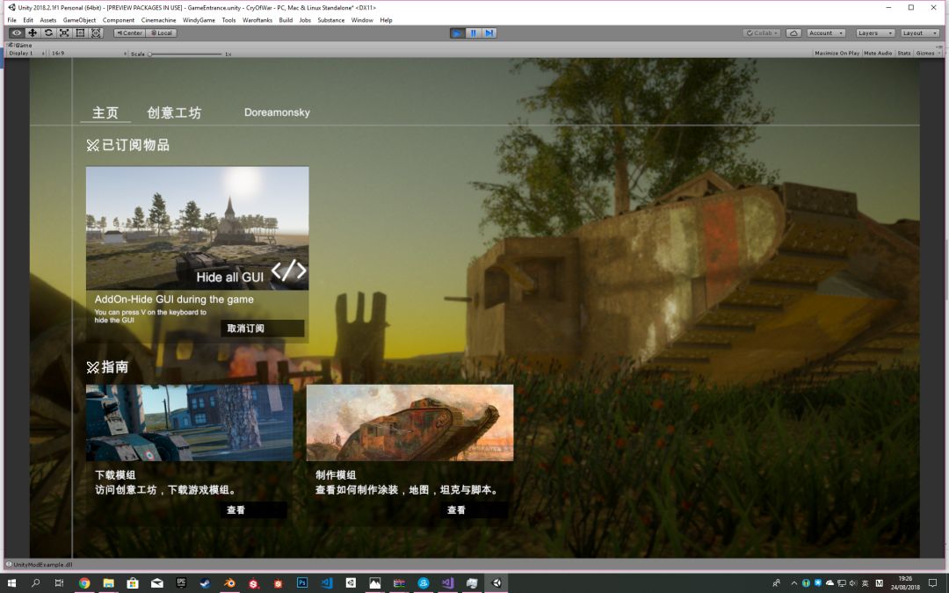The height and width of the screenshot is (593, 949).
Task: Click the 下载模组 guide thumbnail
Action: point(190,423)
